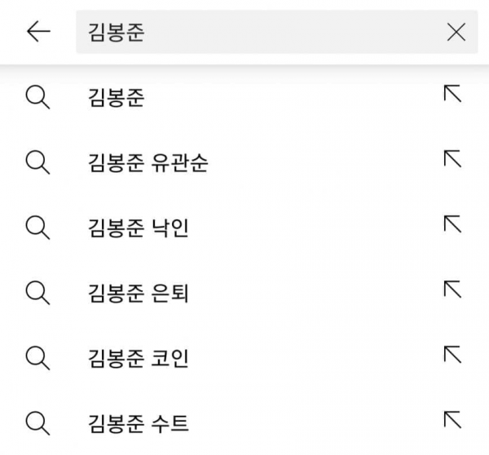489x455 pixels.
Task: Fill query using arrow beside 김봉준 은퇴
Action: [452, 289]
